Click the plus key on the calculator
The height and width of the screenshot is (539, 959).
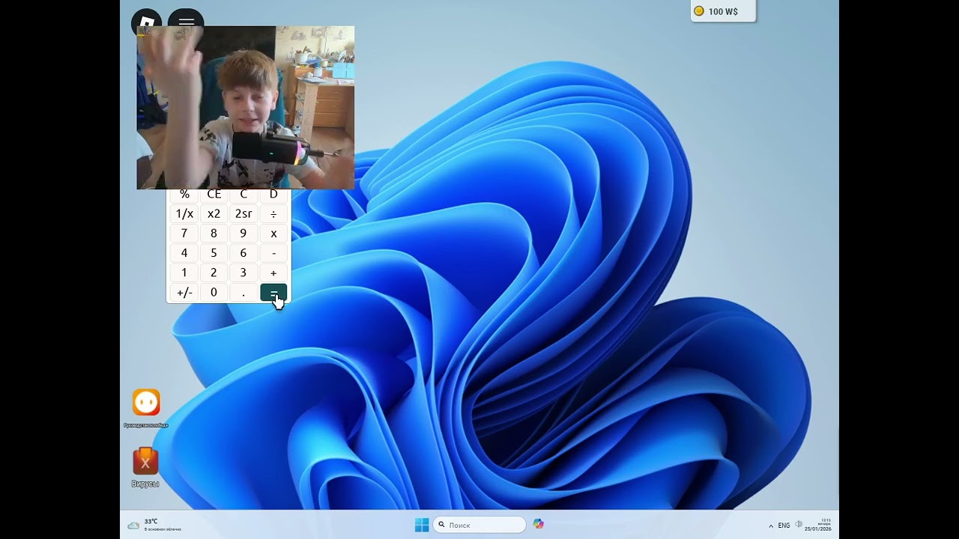(x=273, y=273)
